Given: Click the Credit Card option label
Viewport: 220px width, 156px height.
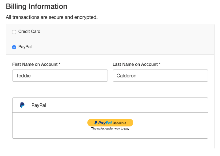Looking at the screenshot, I should (x=29, y=32).
